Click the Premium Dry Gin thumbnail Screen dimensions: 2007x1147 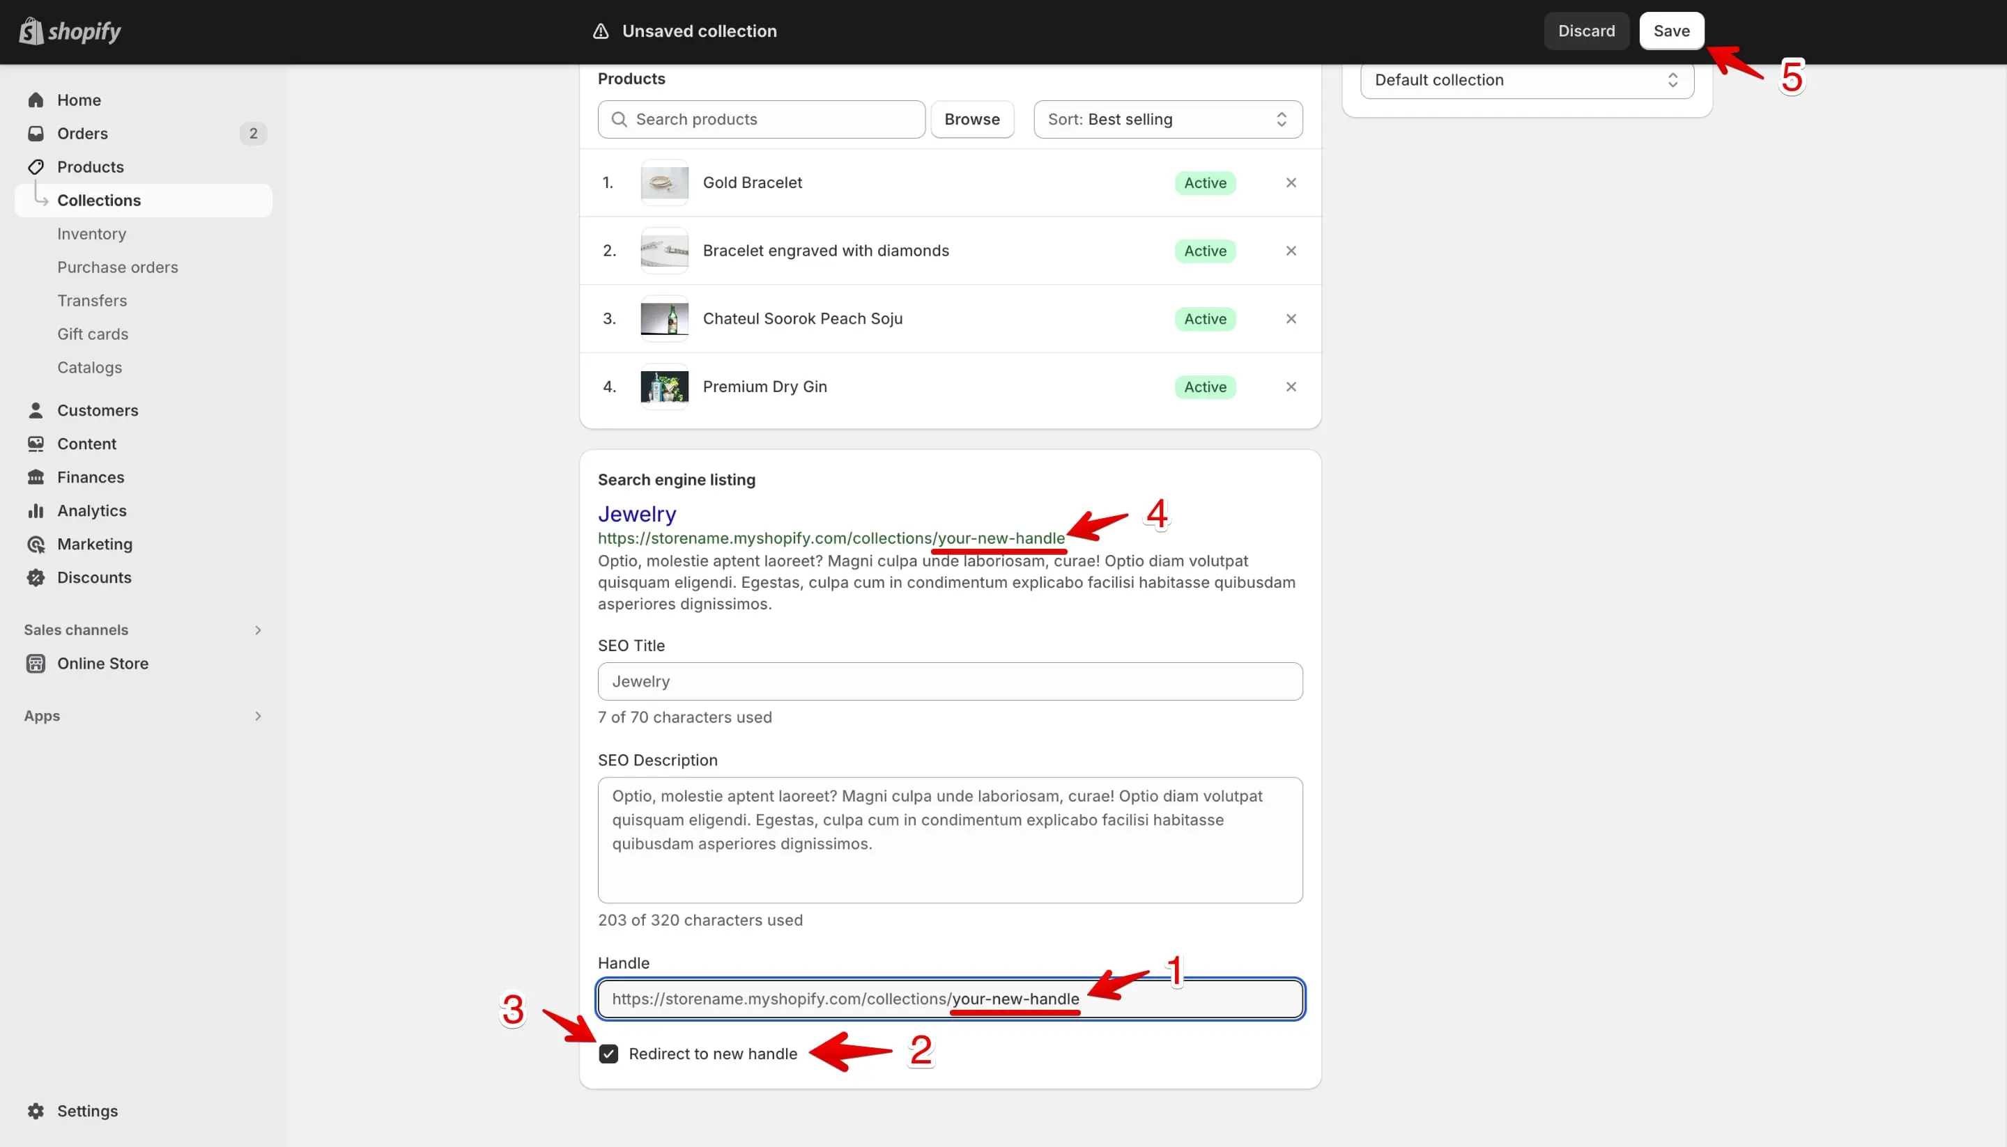[665, 387]
